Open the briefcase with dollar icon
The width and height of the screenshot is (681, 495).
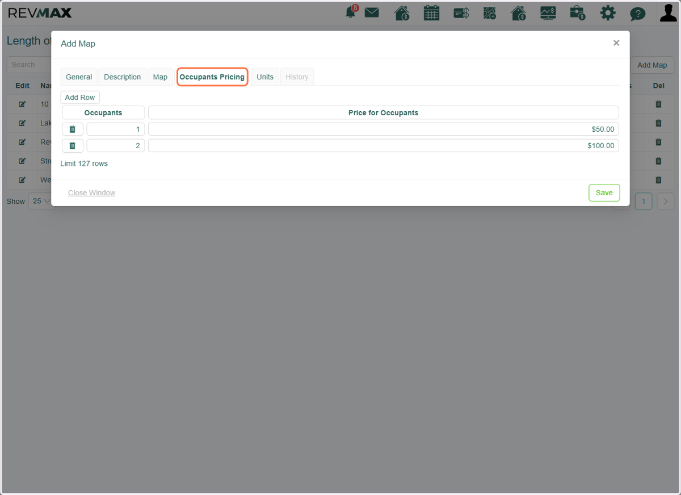click(578, 12)
